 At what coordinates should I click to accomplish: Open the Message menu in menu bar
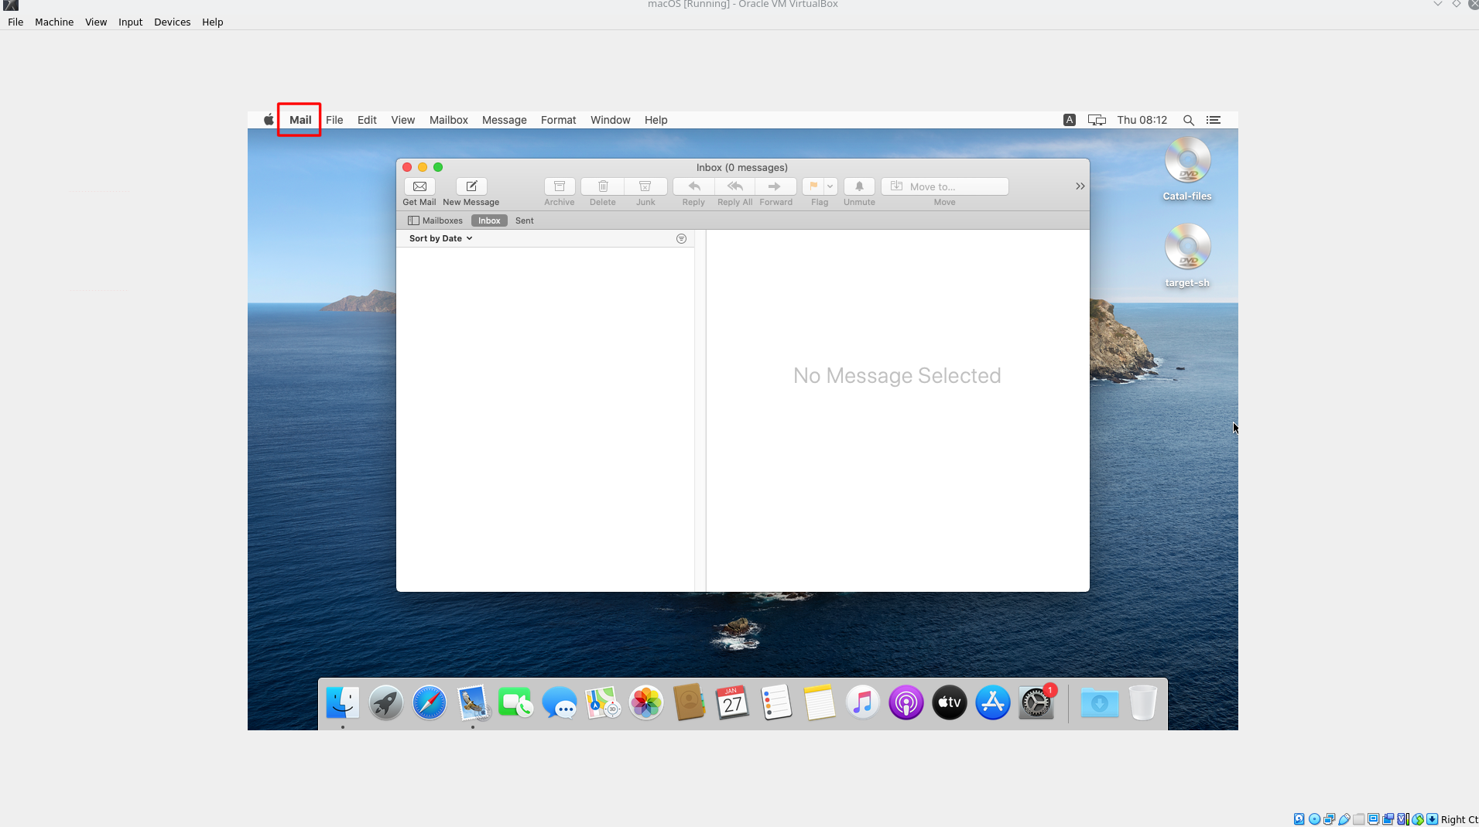click(x=504, y=120)
